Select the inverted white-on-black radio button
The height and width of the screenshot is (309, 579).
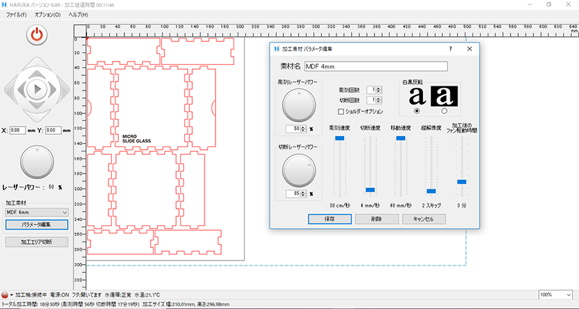click(x=444, y=111)
